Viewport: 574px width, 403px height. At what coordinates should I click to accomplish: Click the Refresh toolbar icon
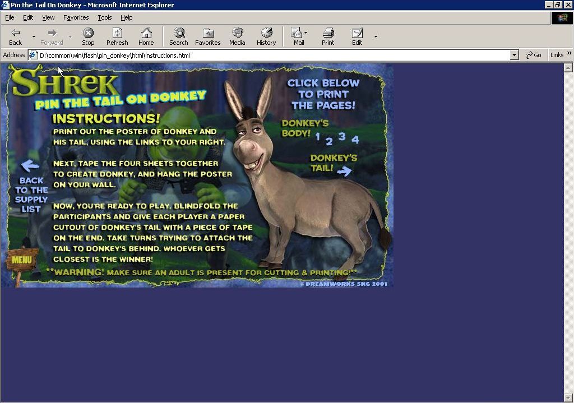[x=117, y=35]
